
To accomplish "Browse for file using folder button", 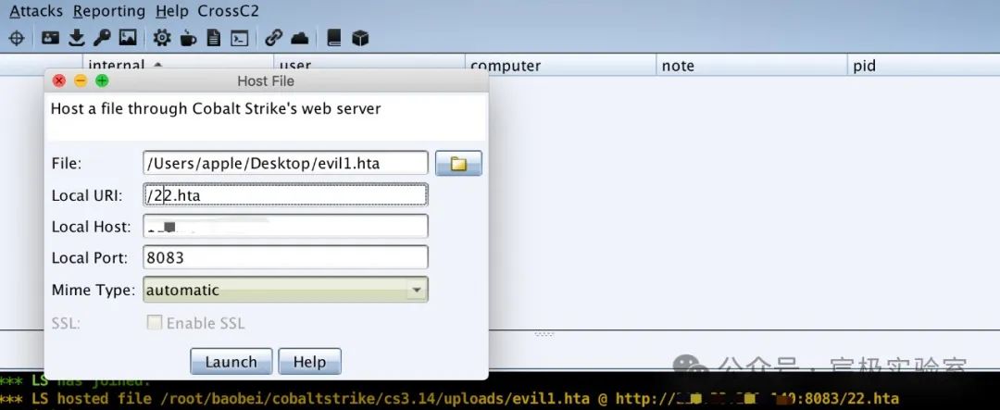I will [458, 164].
